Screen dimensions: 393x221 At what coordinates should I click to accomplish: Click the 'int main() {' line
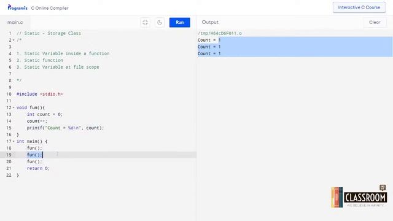[x=32, y=141]
